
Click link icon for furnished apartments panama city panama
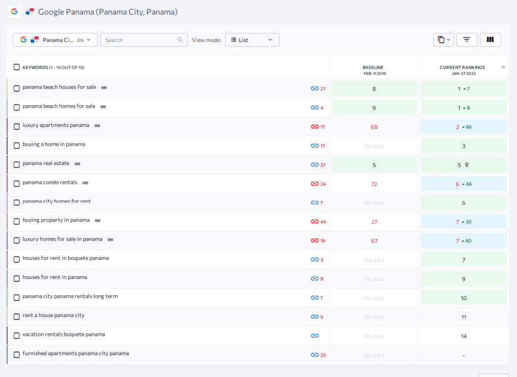click(x=314, y=355)
